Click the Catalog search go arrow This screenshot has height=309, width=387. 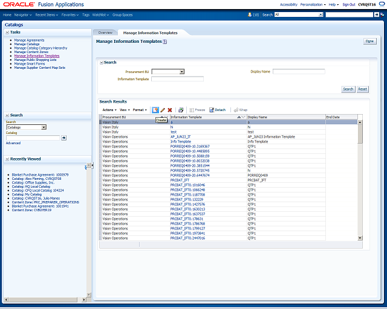click(x=63, y=138)
